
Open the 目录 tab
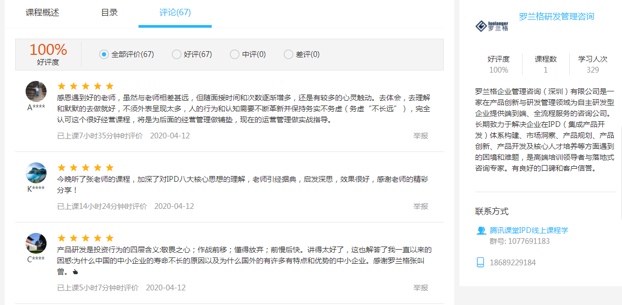[109, 13]
